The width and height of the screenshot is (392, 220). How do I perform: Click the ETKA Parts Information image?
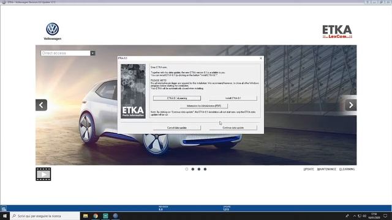click(133, 91)
